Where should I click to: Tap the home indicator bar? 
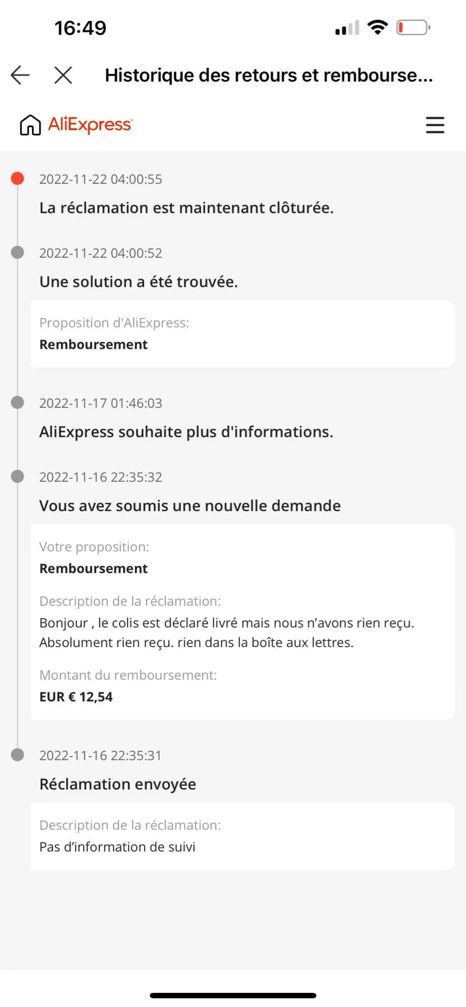click(x=233, y=995)
